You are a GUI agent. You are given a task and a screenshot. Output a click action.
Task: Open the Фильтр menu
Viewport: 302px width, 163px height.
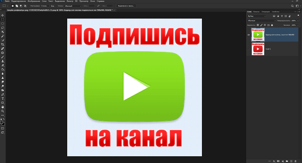pyautogui.click(x=70, y=1)
